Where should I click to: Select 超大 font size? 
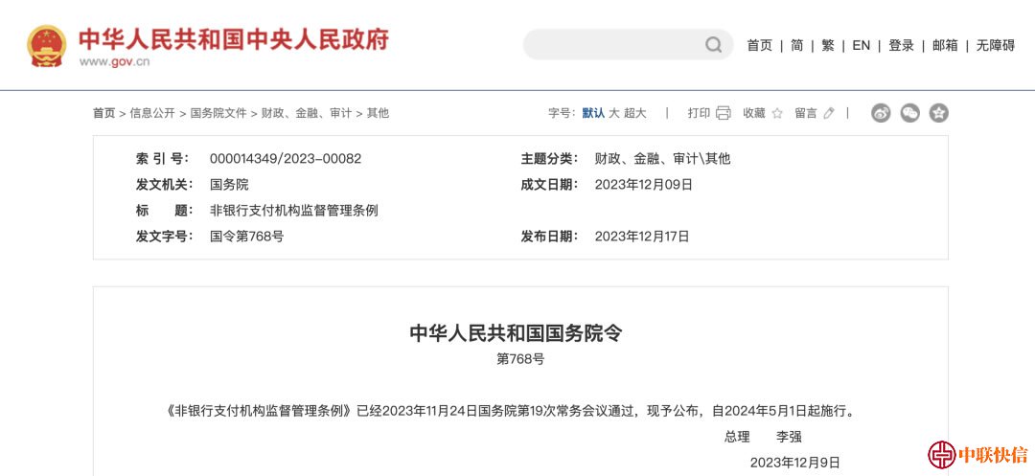(x=635, y=113)
